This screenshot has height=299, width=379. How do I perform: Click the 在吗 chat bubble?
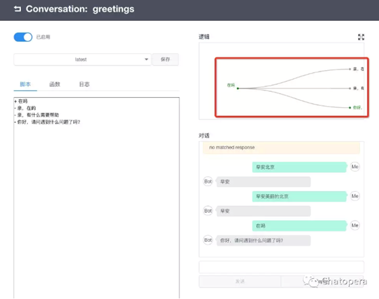pyautogui.click(x=299, y=225)
